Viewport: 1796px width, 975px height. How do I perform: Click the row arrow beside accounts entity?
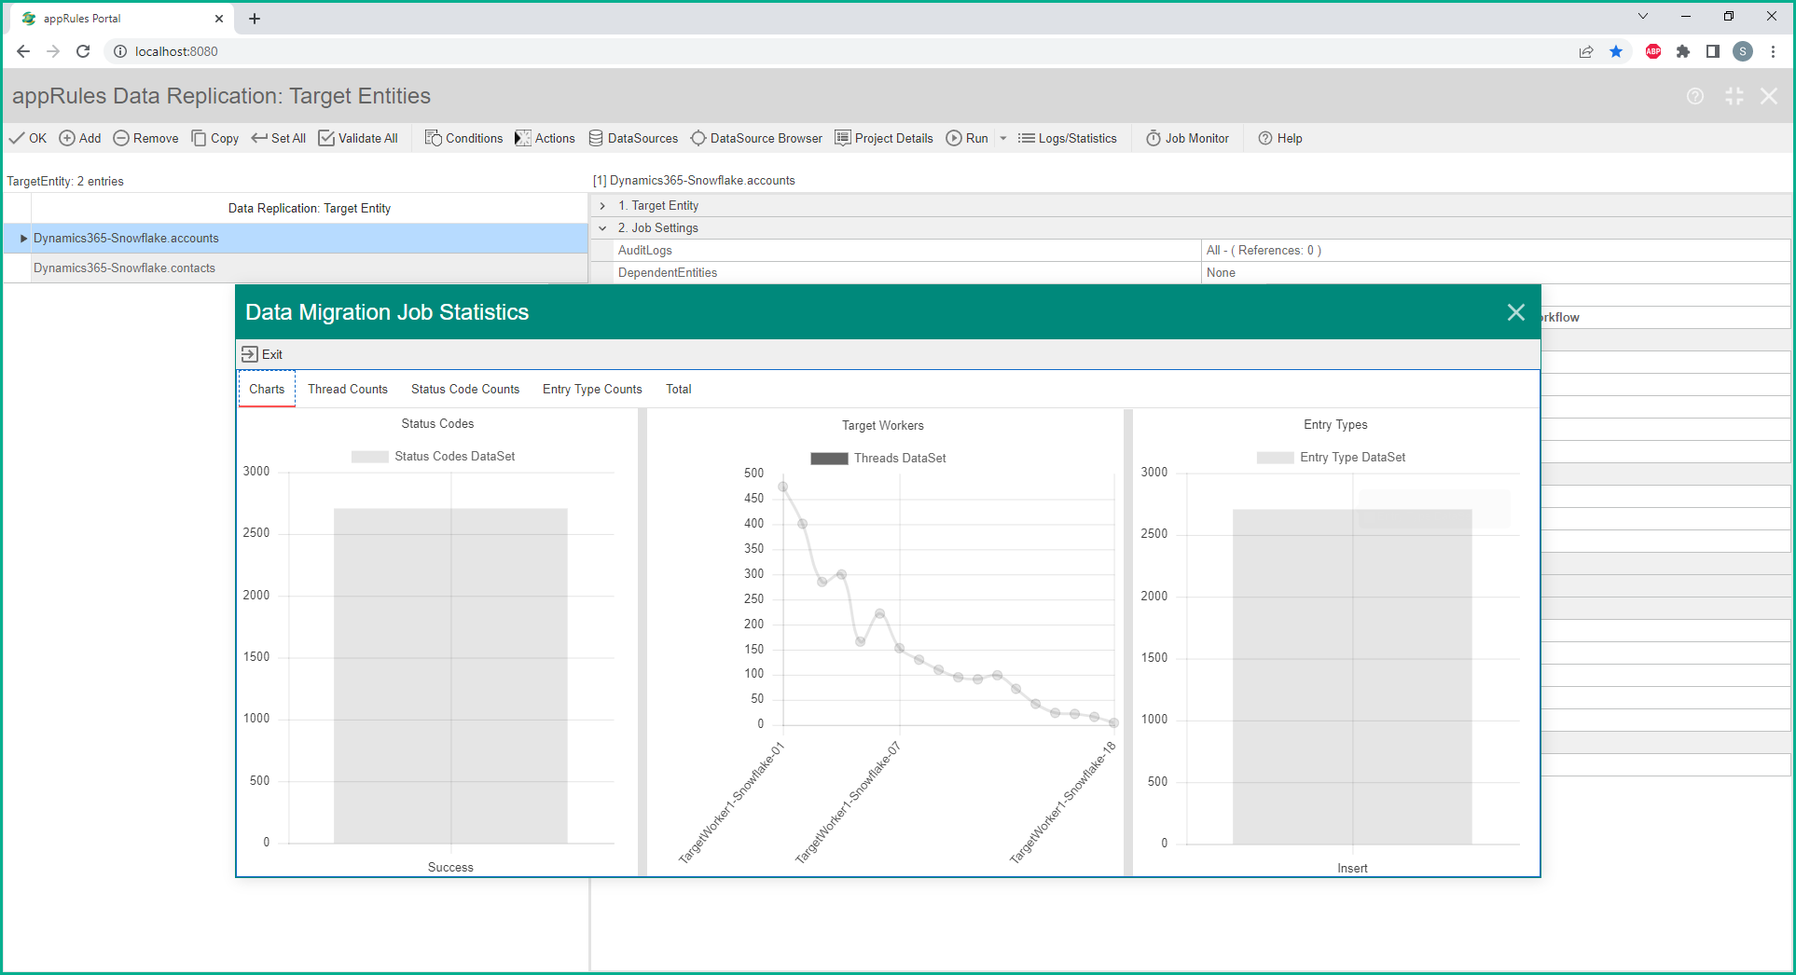tap(23, 239)
